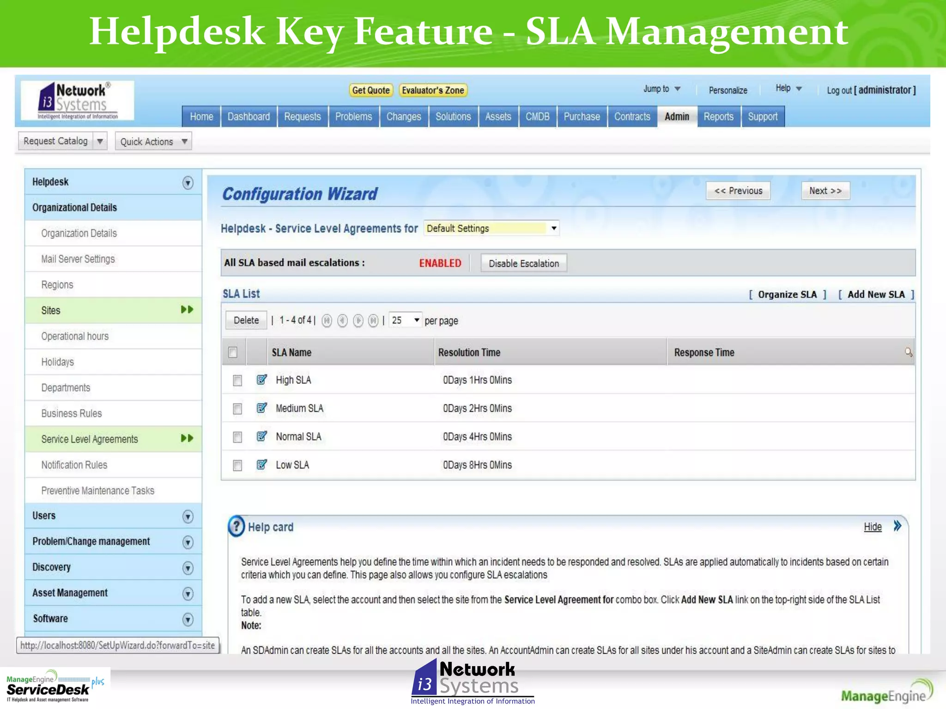Open the Quick Actions dropdown
Screen dimensions: 946x709
(153, 141)
